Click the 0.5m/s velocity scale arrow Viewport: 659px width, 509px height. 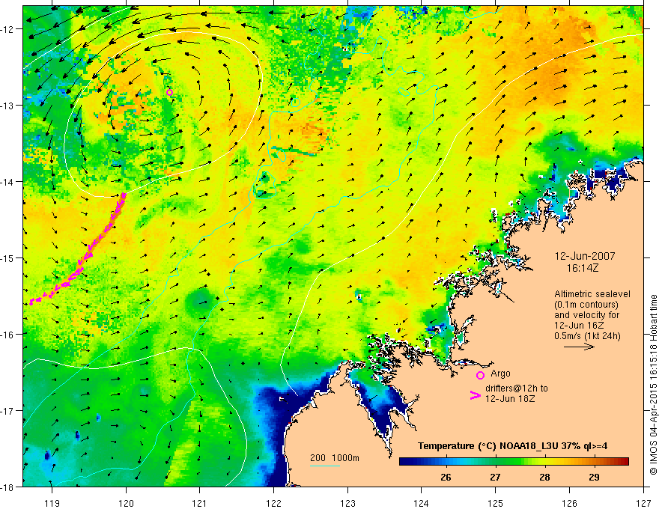point(579,347)
